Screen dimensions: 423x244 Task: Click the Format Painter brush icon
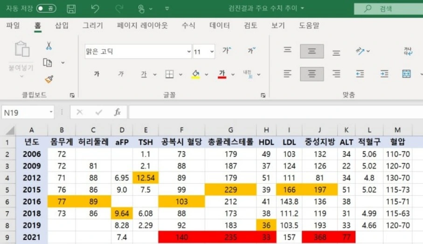[49, 79]
